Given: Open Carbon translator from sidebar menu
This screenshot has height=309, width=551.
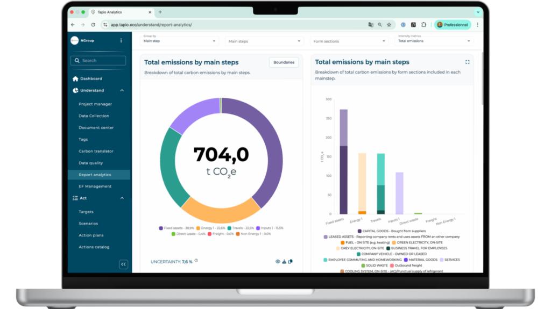Looking at the screenshot, I should 96,151.
